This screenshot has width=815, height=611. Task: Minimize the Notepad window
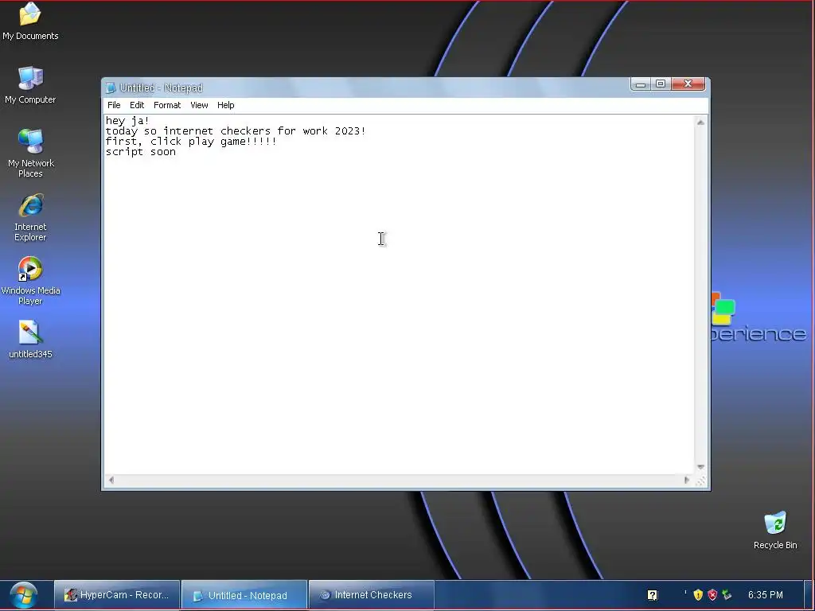point(641,84)
